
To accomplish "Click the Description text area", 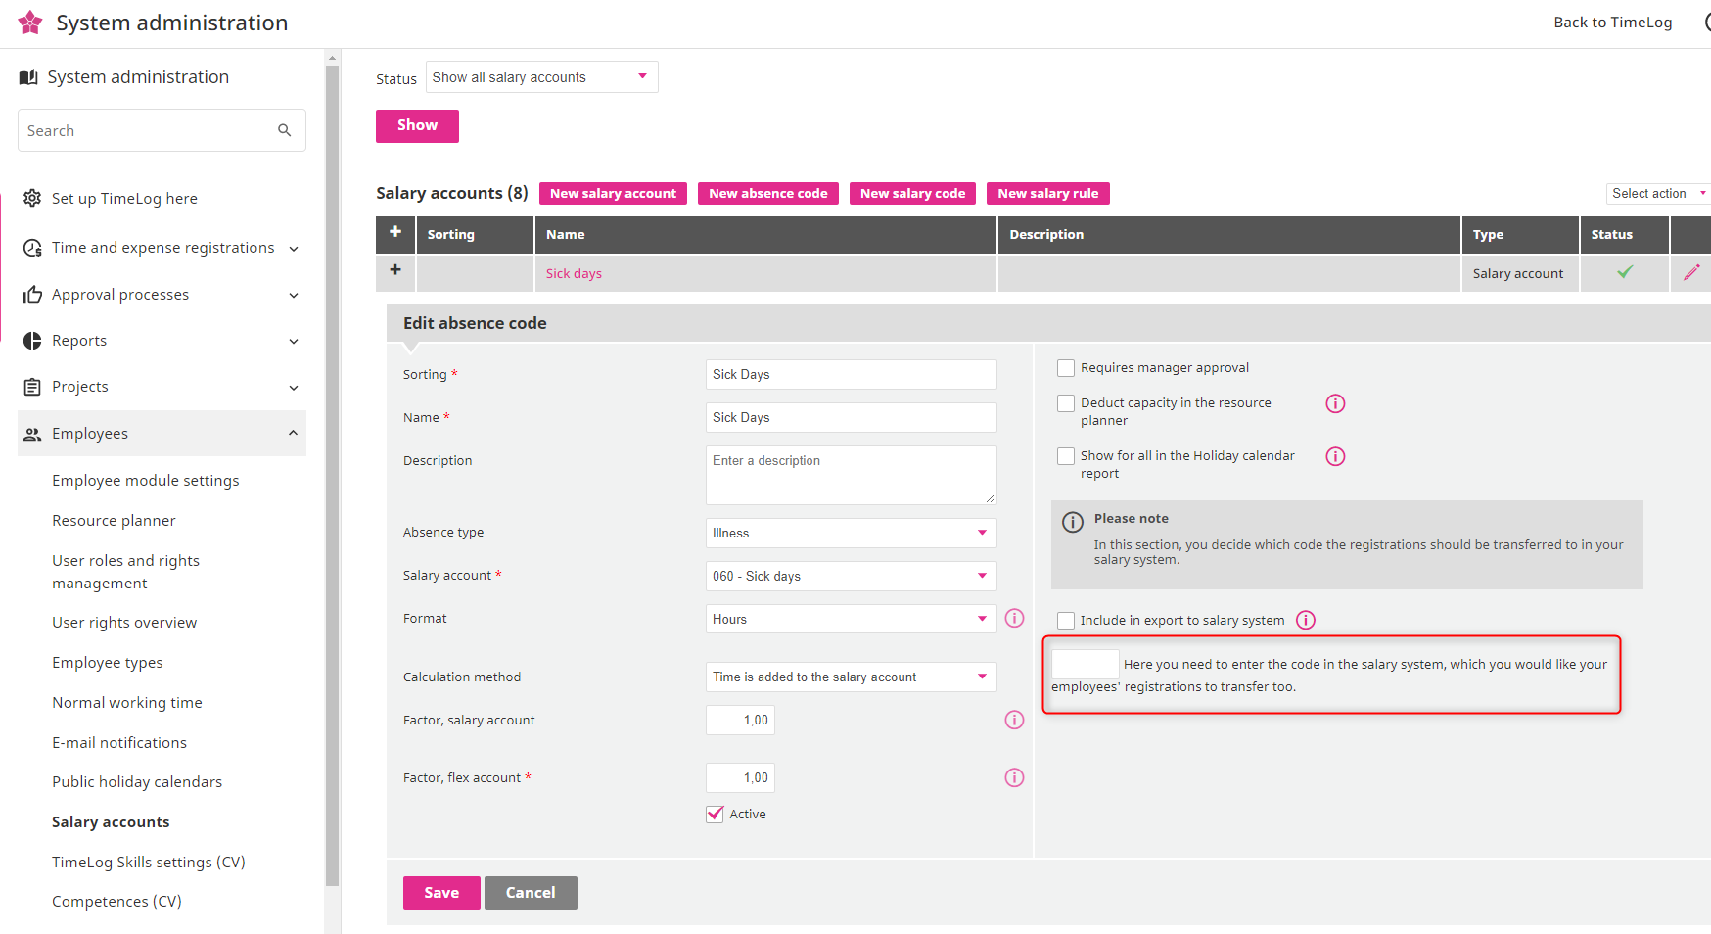I will 850,475.
